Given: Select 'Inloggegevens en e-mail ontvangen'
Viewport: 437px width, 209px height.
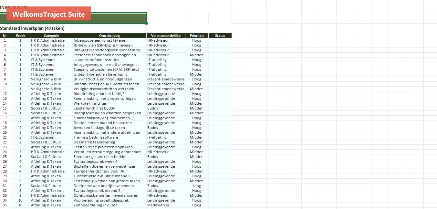Looking at the screenshot, I should coord(110,65).
